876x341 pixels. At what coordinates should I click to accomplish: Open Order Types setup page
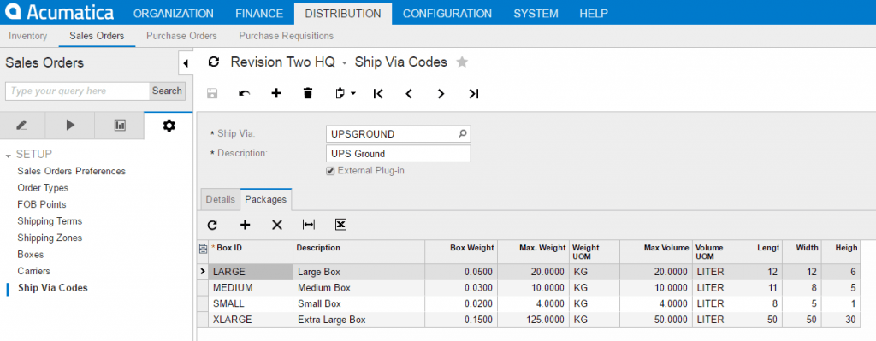point(43,187)
